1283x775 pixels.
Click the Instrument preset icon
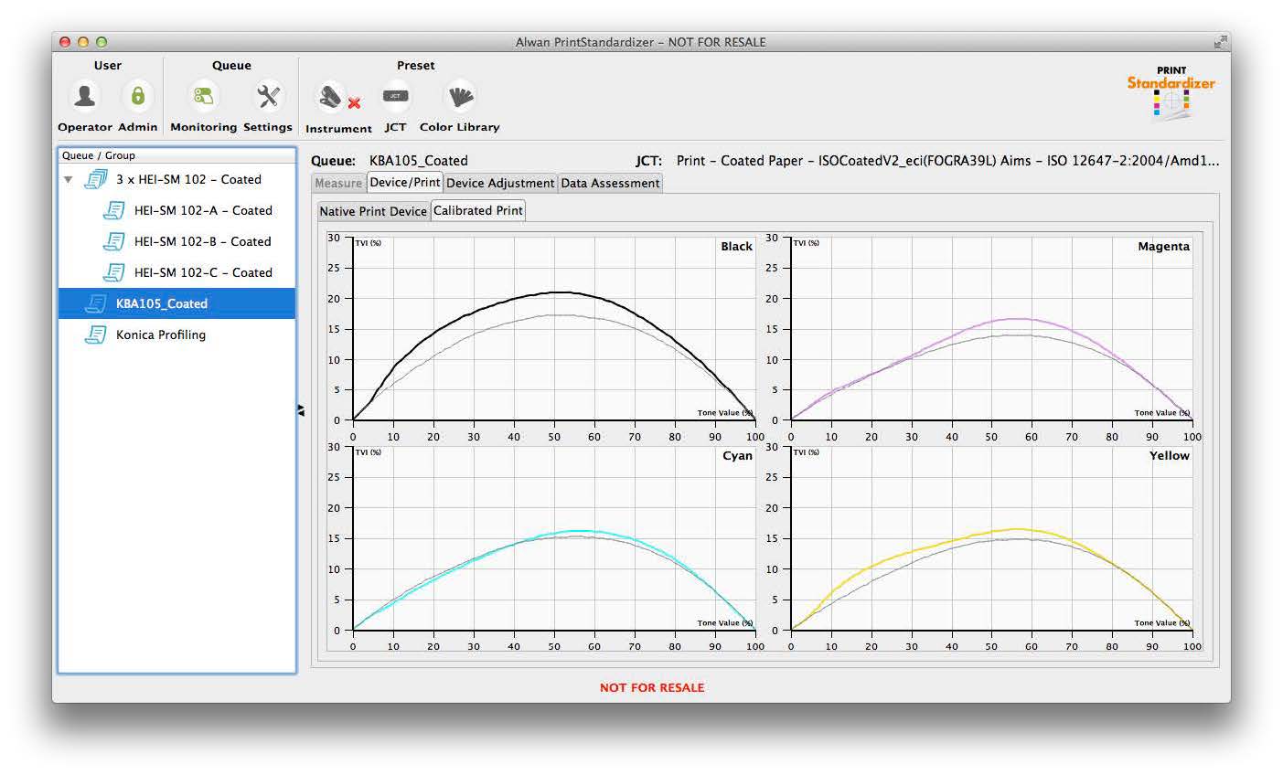click(x=331, y=97)
